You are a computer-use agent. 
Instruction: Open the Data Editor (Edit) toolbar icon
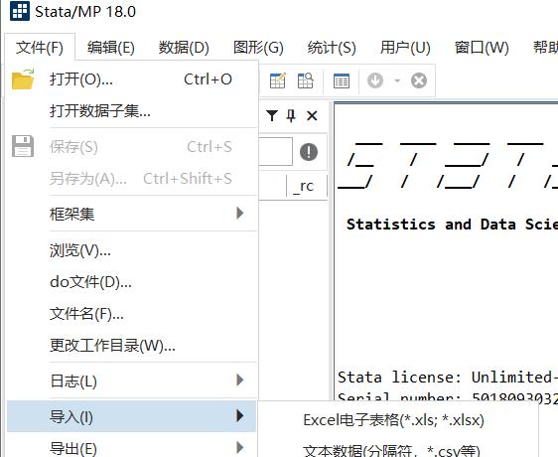tap(278, 80)
